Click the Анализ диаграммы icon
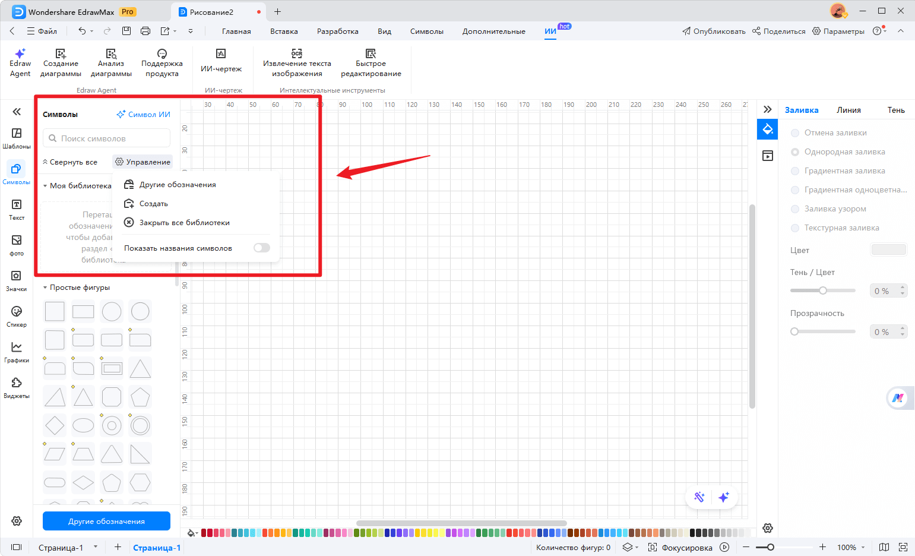 tap(111, 54)
